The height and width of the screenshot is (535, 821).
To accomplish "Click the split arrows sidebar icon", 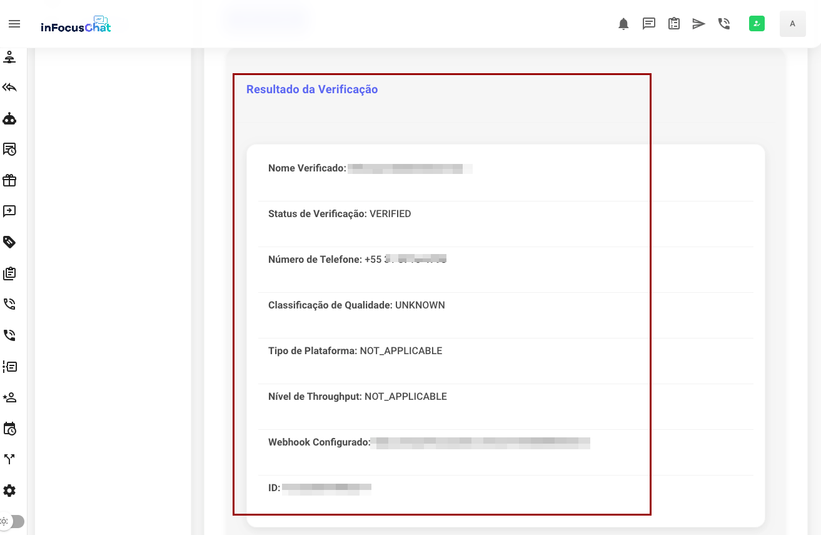I will (9, 459).
